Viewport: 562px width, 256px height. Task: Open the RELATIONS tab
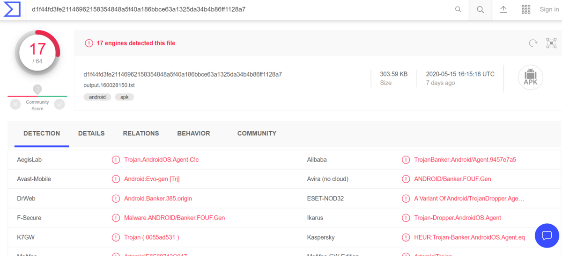coord(141,134)
